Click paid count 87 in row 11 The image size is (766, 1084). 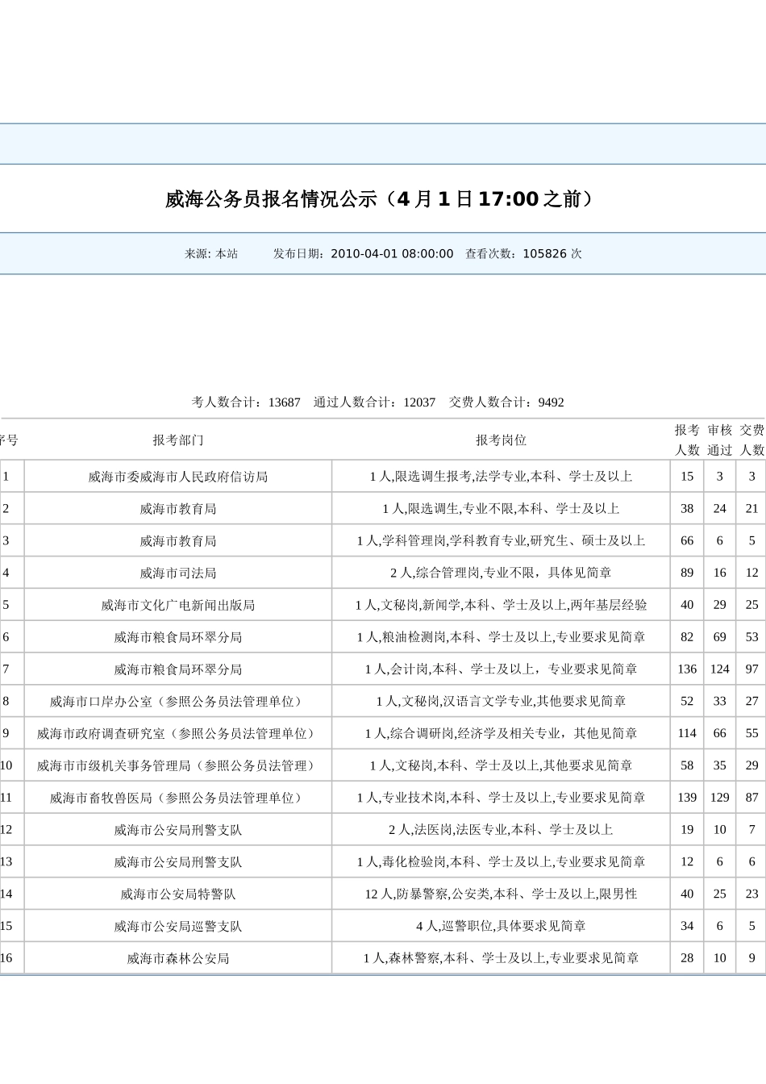tap(752, 798)
